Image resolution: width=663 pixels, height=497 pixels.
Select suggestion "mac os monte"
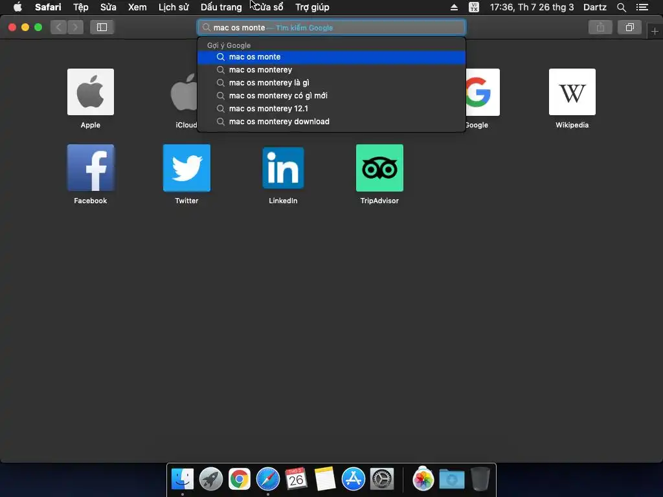click(331, 57)
